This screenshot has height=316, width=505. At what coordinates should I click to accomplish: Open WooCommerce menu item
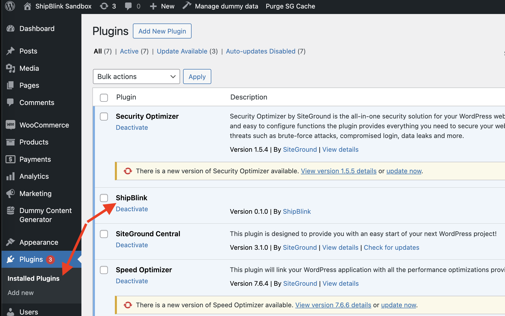[x=44, y=125]
